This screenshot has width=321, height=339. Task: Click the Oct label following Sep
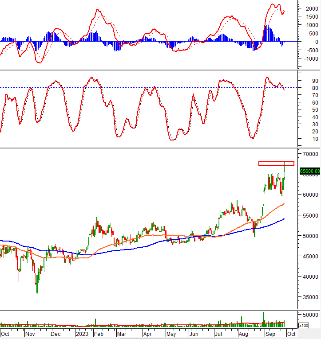pos(291,334)
